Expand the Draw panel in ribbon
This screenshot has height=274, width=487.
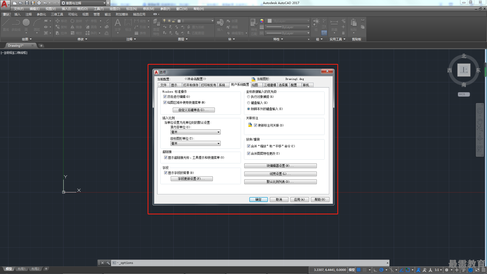27,39
